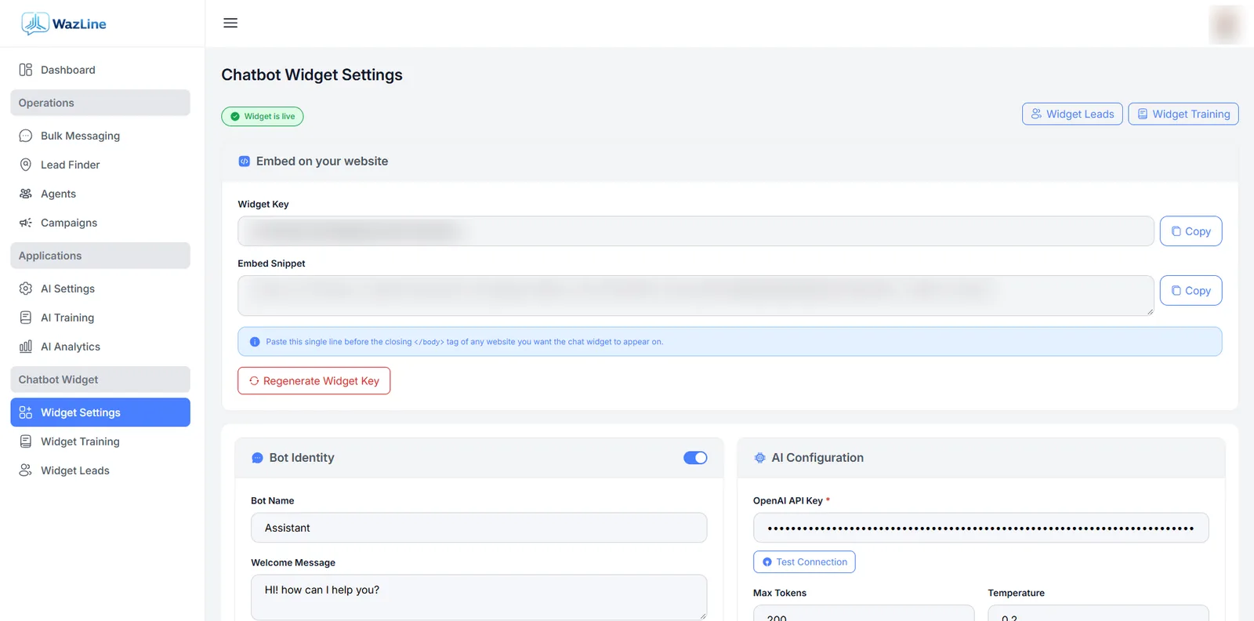Click the AI Settings gear icon
Viewport: 1254px width, 621px height.
tap(26, 289)
